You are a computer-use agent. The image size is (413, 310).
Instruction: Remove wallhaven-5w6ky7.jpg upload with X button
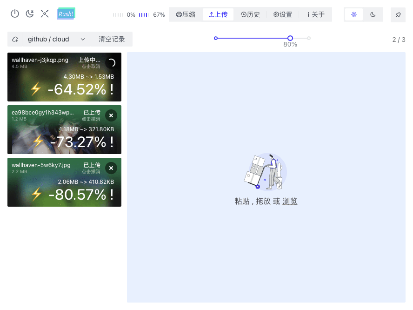[111, 168]
